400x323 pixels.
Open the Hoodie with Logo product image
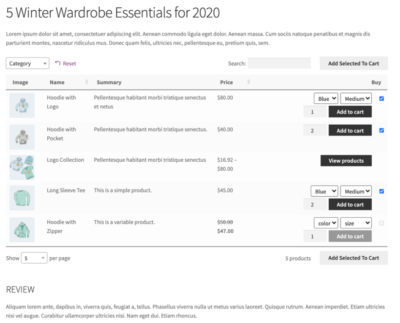(x=21, y=105)
